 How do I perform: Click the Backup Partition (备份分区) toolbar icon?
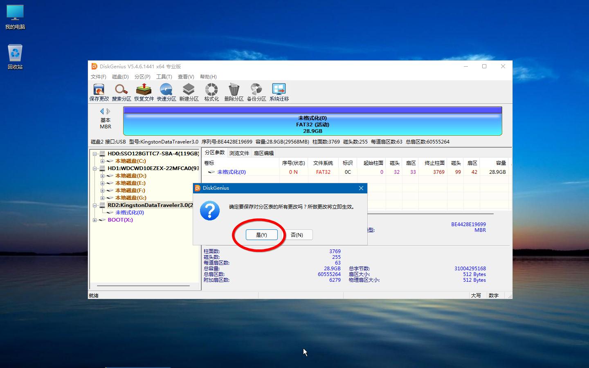tap(256, 92)
